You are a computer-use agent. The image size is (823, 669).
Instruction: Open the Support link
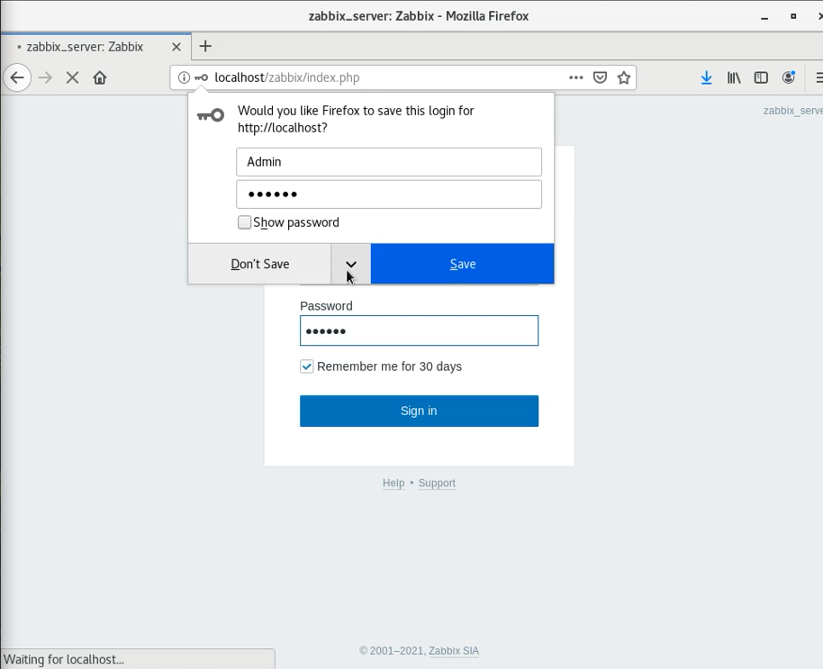[437, 483]
